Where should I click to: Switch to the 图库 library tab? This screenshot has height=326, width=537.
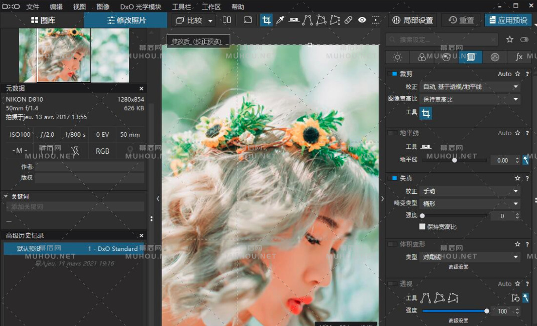[43, 20]
